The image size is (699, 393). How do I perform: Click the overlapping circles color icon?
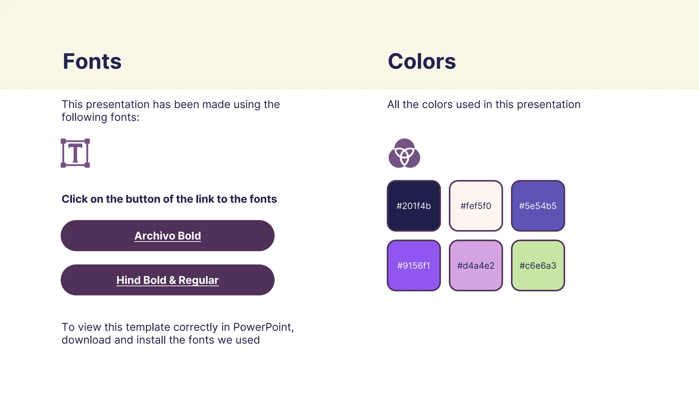pyautogui.click(x=404, y=153)
